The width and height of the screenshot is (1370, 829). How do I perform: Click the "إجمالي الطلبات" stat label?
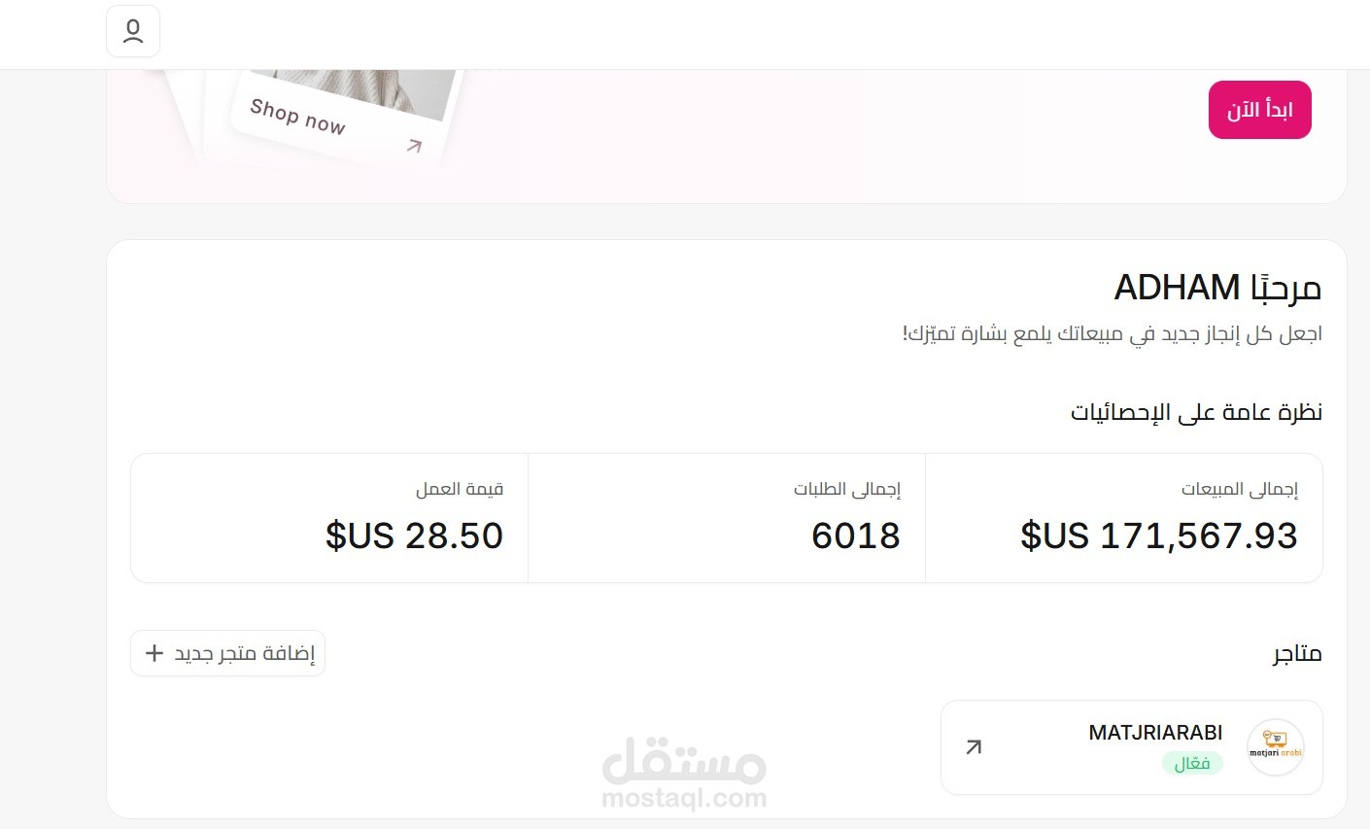coord(846,489)
